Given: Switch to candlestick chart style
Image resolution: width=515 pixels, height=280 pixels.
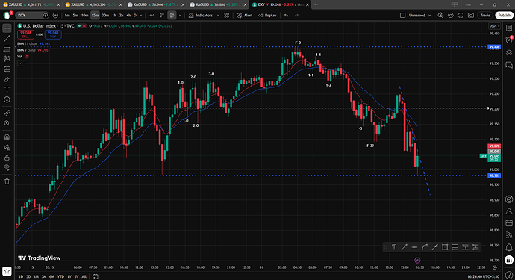Looking at the screenshot, I should 162,16.
